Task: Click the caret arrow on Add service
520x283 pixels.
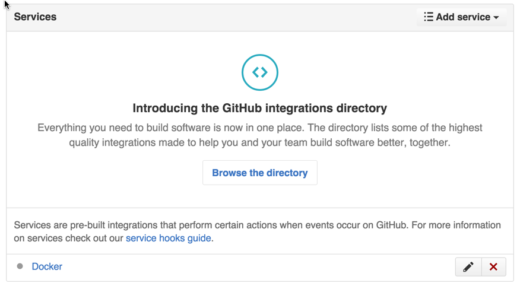Action: (496, 18)
